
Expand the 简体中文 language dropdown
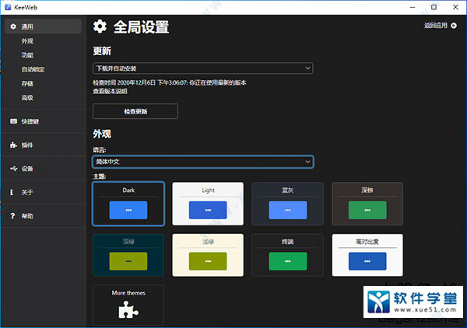(x=203, y=162)
